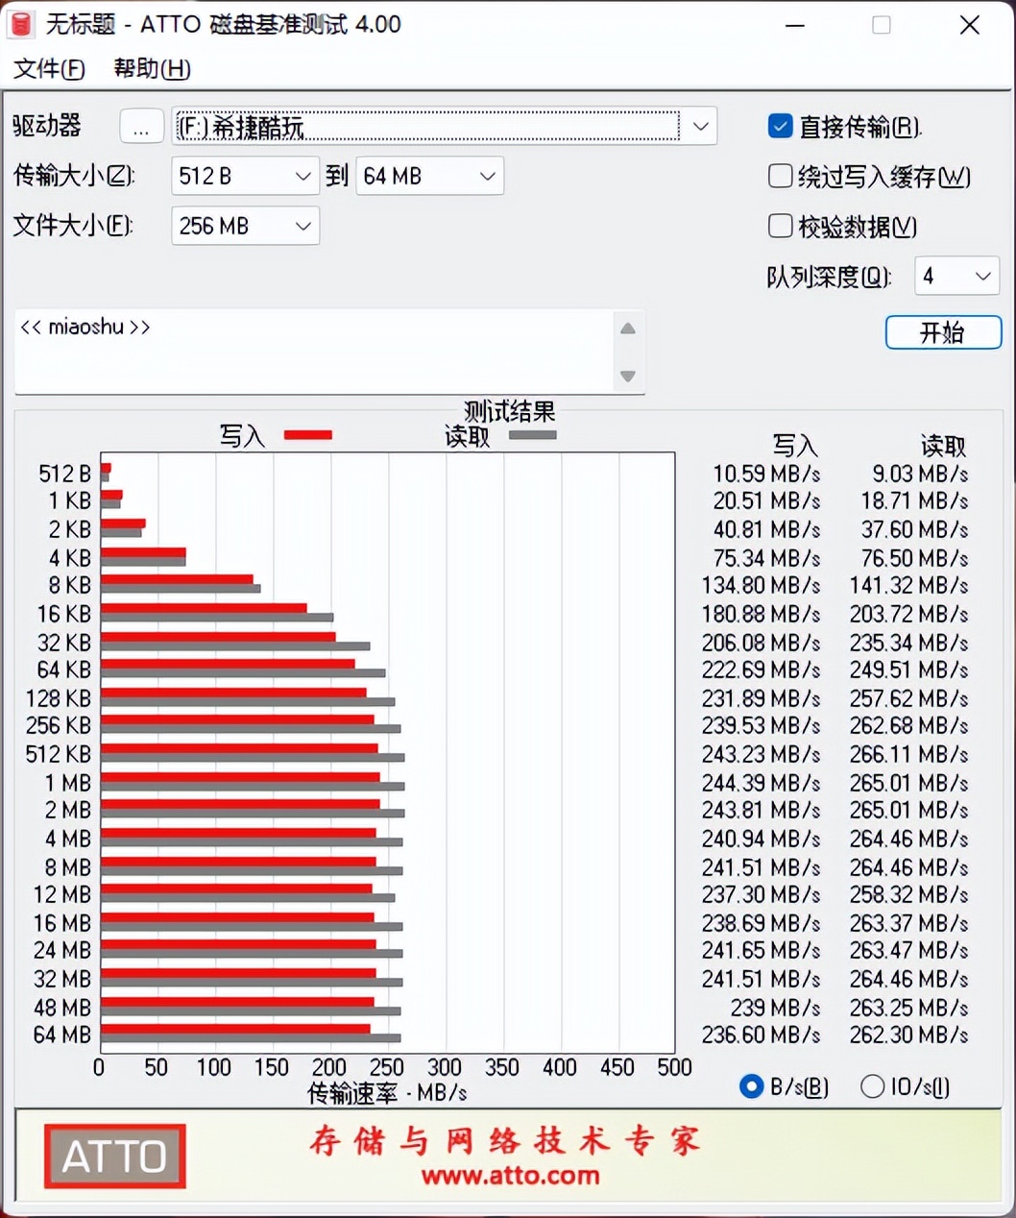The image size is (1016, 1218).
Task: Open the 文件 menu
Action: click(x=48, y=69)
